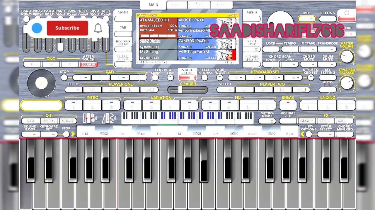Click the red Subscribe button
This screenshot has width=375, height=210.
(67, 28)
